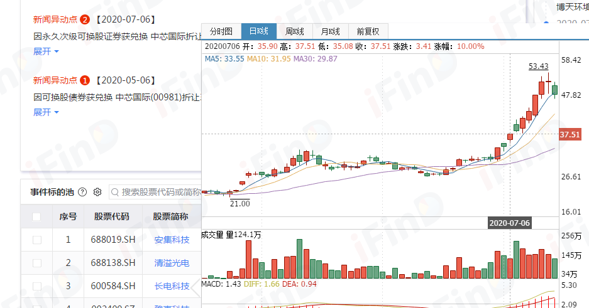This screenshot has width=589, height=308.
Task: Click the 序号 column header
Action: [x=68, y=216]
